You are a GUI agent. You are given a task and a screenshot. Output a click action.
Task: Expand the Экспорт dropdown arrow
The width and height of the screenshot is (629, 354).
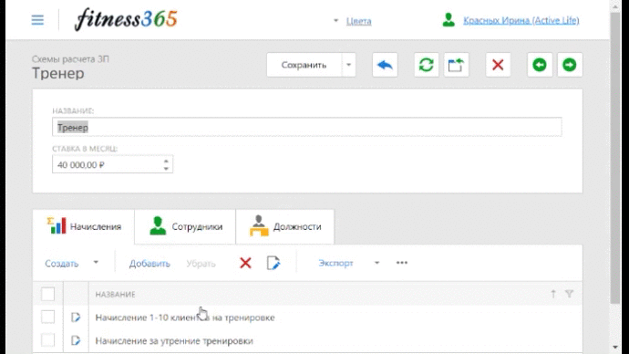376,263
